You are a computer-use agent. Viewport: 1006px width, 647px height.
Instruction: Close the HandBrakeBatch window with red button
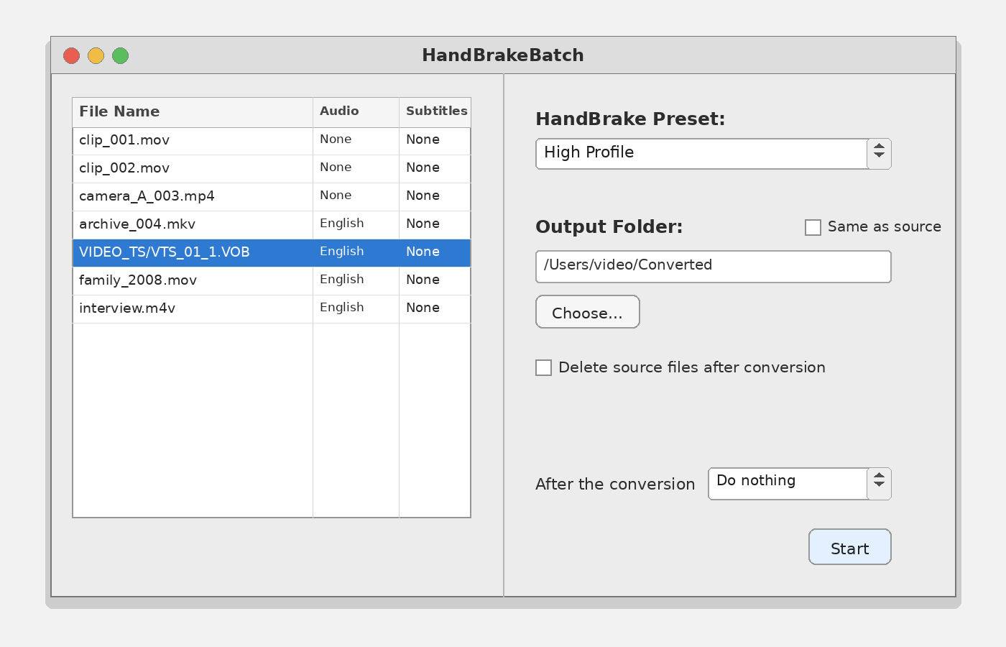71,55
